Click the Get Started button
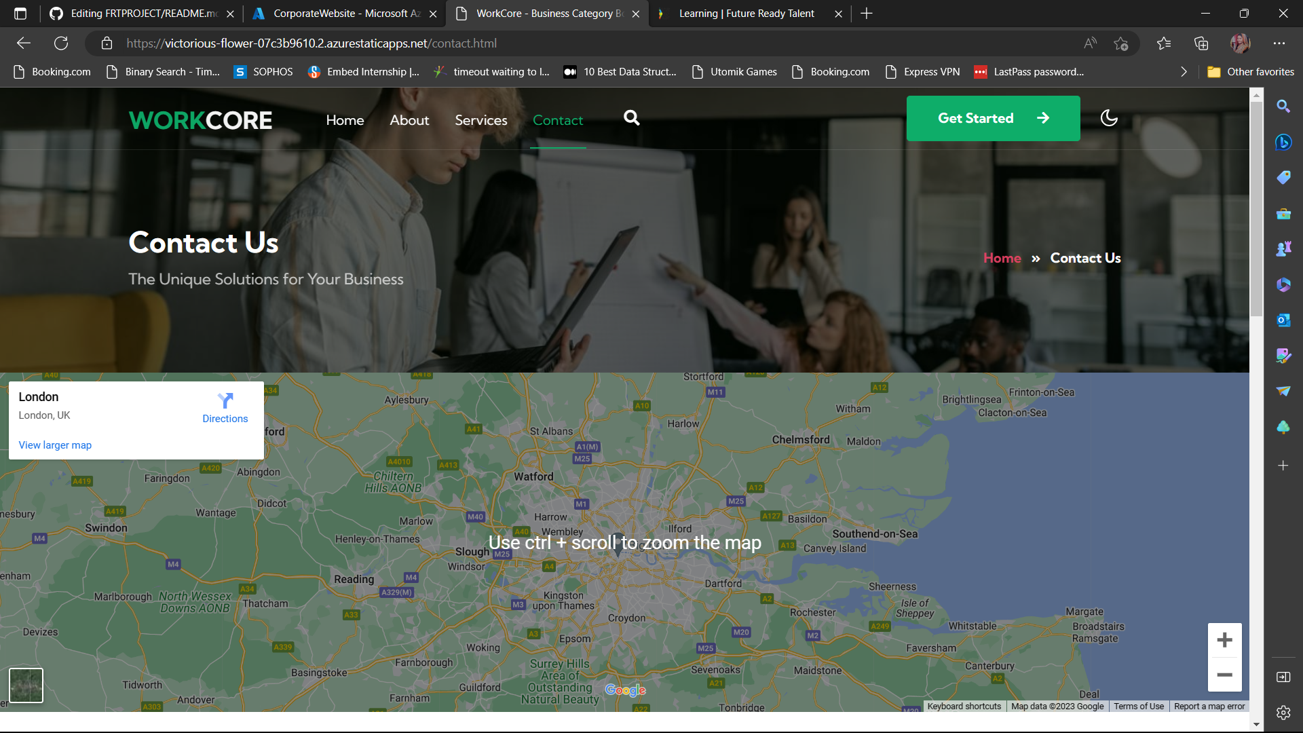 [993, 118]
